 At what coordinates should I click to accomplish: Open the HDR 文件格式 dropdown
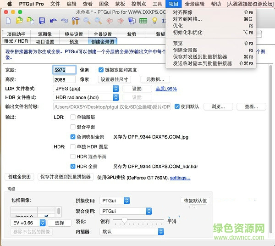click(x=86, y=97)
